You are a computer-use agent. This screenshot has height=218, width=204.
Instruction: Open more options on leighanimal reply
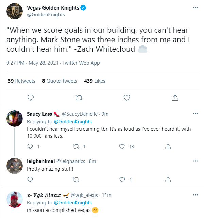click(195, 161)
